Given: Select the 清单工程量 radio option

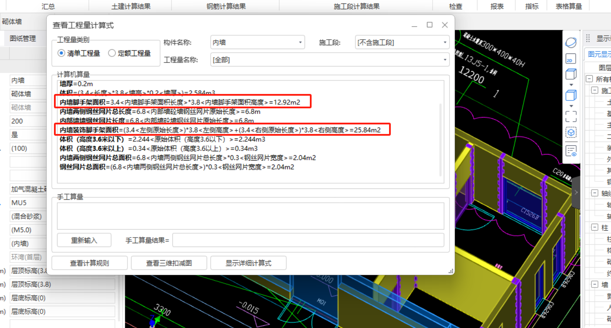Looking at the screenshot, I should pyautogui.click(x=79, y=53).
